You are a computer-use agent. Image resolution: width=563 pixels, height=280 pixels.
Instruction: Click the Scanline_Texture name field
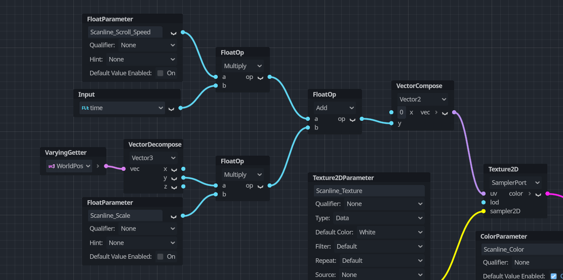369,191
